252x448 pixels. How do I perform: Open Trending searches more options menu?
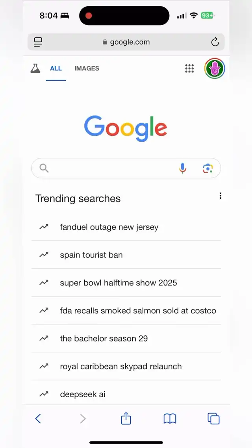click(220, 196)
